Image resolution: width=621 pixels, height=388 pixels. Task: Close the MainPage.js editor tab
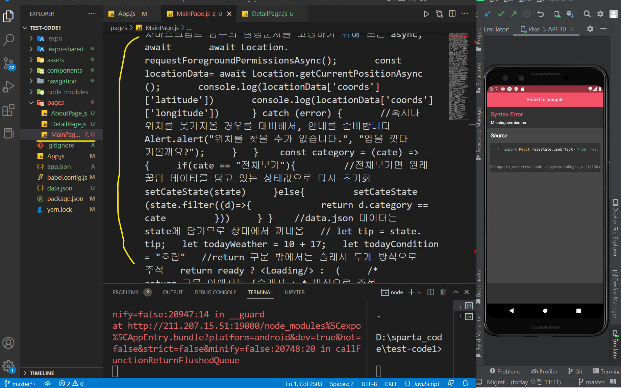click(x=229, y=14)
